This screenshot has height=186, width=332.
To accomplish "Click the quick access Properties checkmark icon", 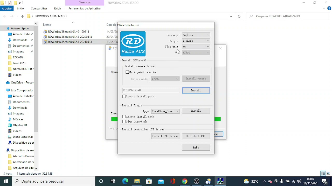I will pyautogui.click(x=10, y=3).
